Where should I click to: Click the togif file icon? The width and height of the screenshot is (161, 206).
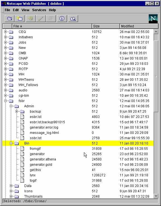22,180
